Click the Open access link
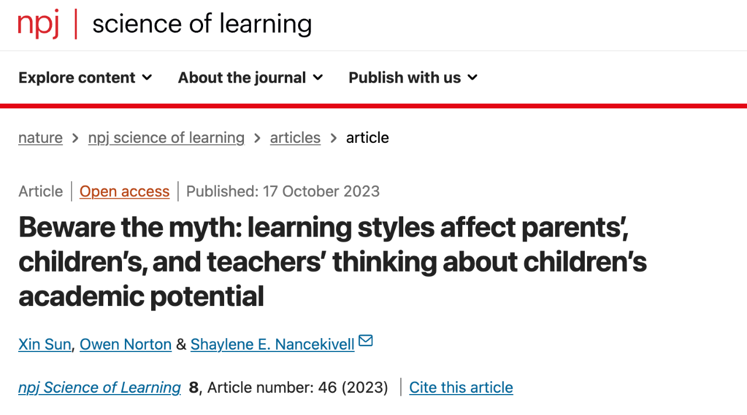This screenshot has width=747, height=415. coord(124,191)
